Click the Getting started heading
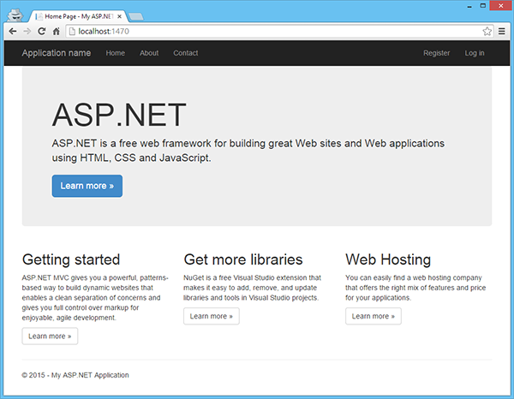This screenshot has width=514, height=399. pos(71,259)
